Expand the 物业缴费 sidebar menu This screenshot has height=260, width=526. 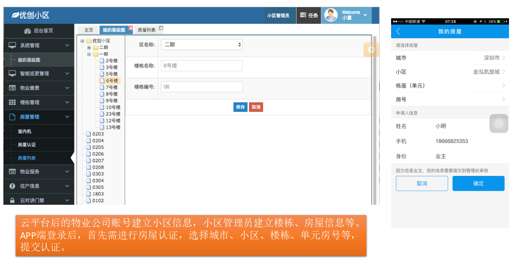pyautogui.click(x=39, y=88)
